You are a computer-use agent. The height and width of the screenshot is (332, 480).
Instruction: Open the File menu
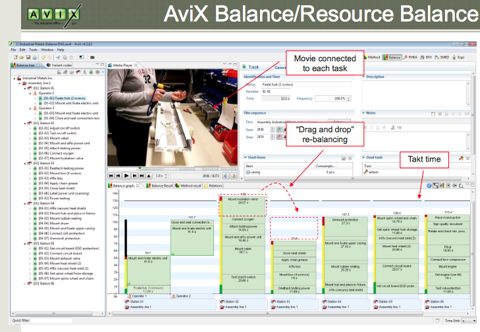pyautogui.click(x=13, y=49)
